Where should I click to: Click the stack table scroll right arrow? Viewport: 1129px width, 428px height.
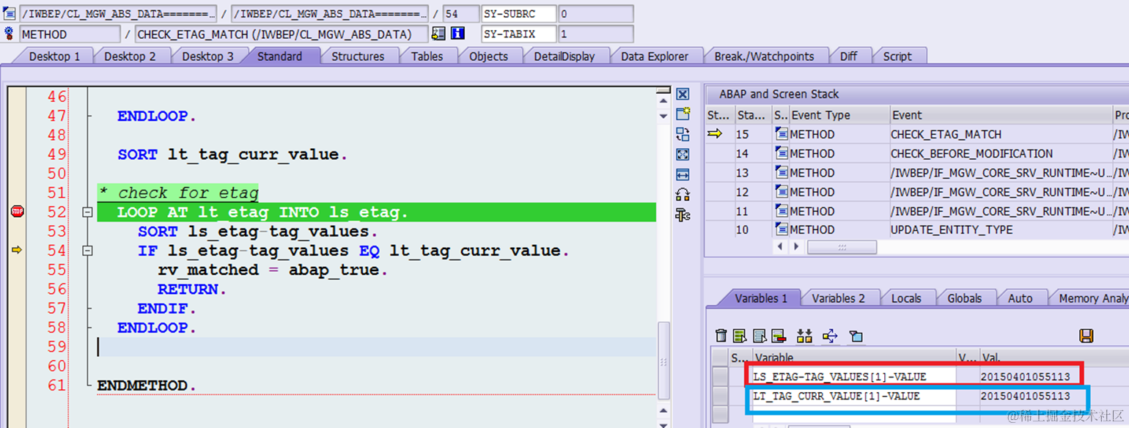pyautogui.click(x=795, y=247)
